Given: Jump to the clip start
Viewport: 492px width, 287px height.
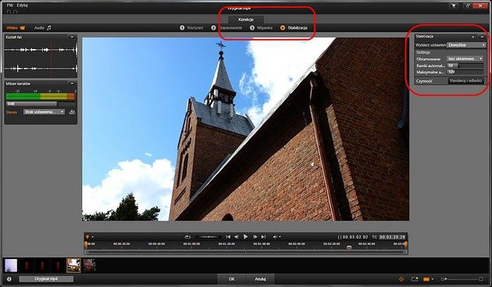Looking at the screenshot, I should pos(228,237).
